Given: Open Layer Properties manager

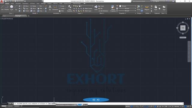Looking at the screenshot, I should click(x=70, y=8).
